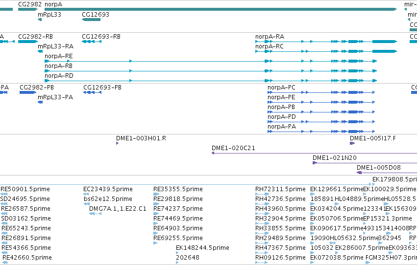Select EST RH43960.5prime
This screenshot has width=417, height=265.
point(281,209)
